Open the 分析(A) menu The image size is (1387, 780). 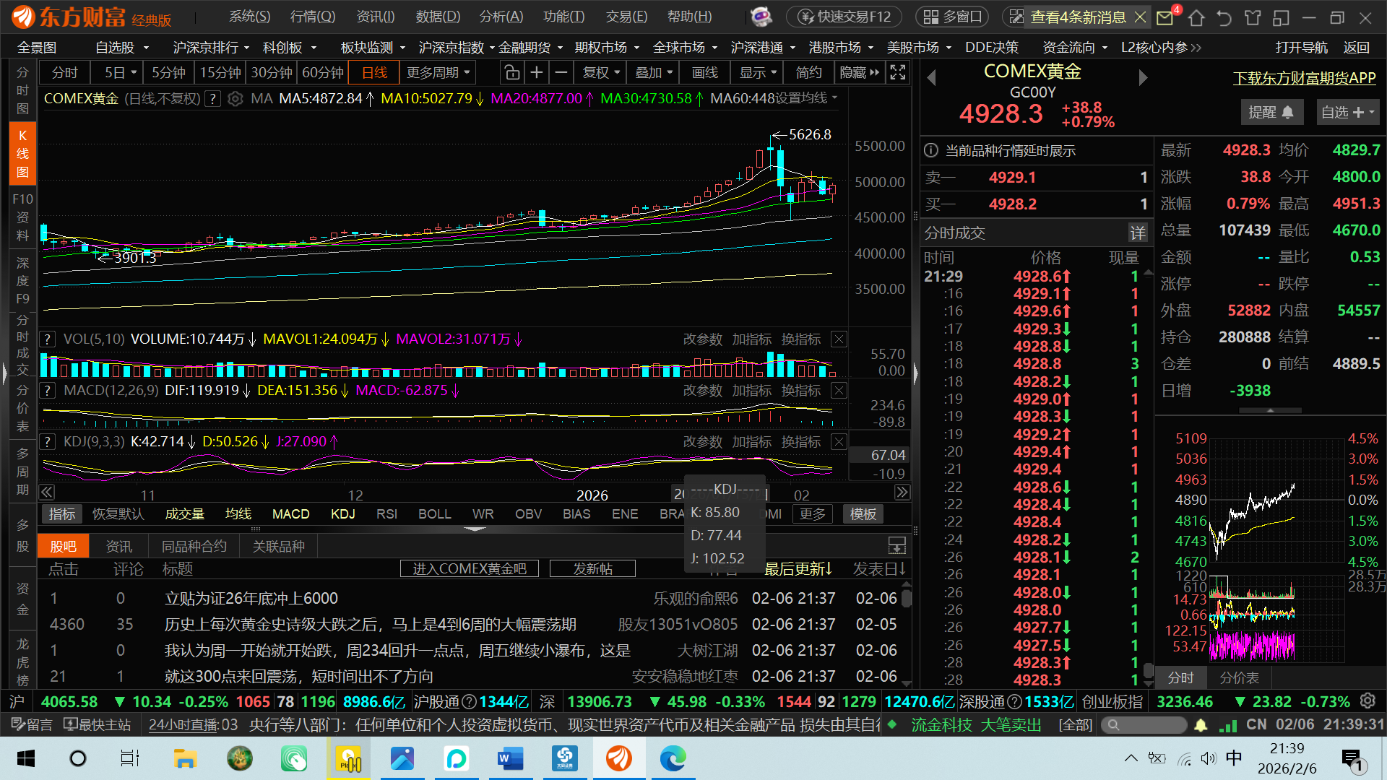(x=501, y=17)
